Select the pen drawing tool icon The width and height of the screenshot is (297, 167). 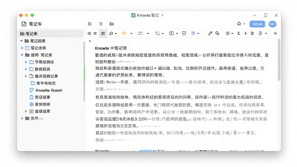tap(210, 34)
